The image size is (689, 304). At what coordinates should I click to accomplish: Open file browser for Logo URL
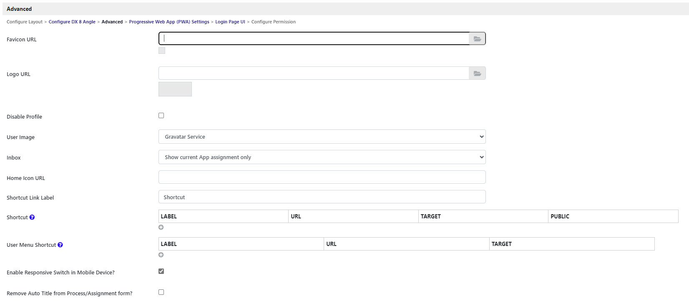click(x=477, y=73)
